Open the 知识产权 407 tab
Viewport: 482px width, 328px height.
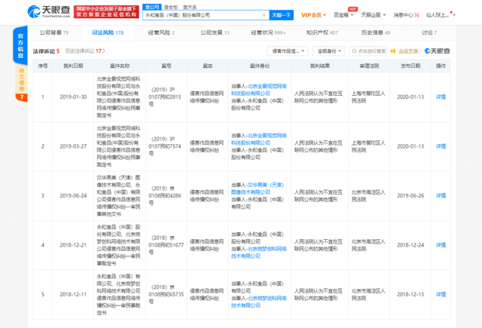(322, 32)
